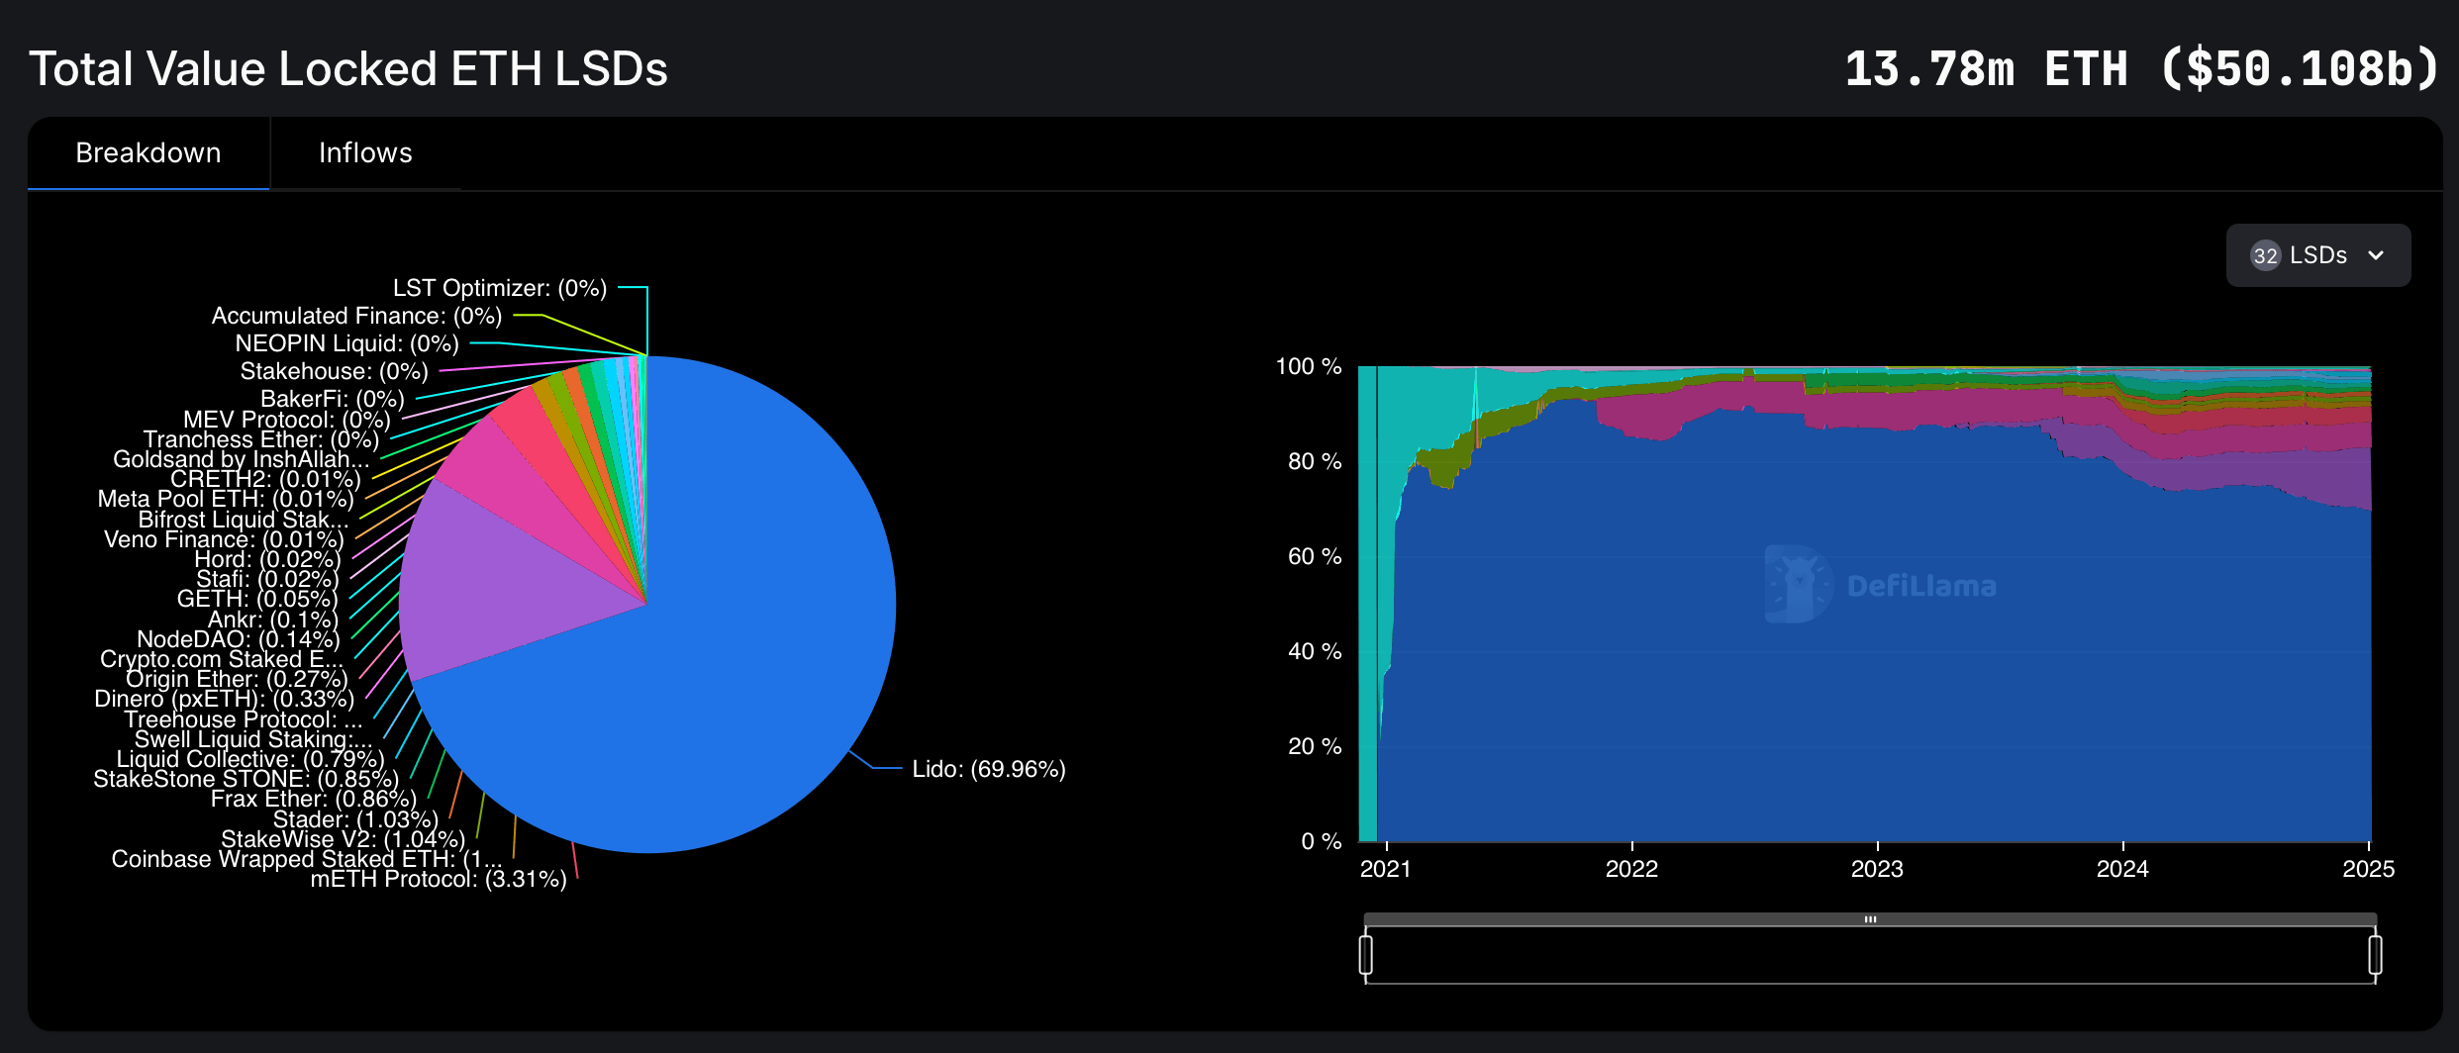
Task: Click the NEOPIN Liquid: (0%) label
Action: 347,343
